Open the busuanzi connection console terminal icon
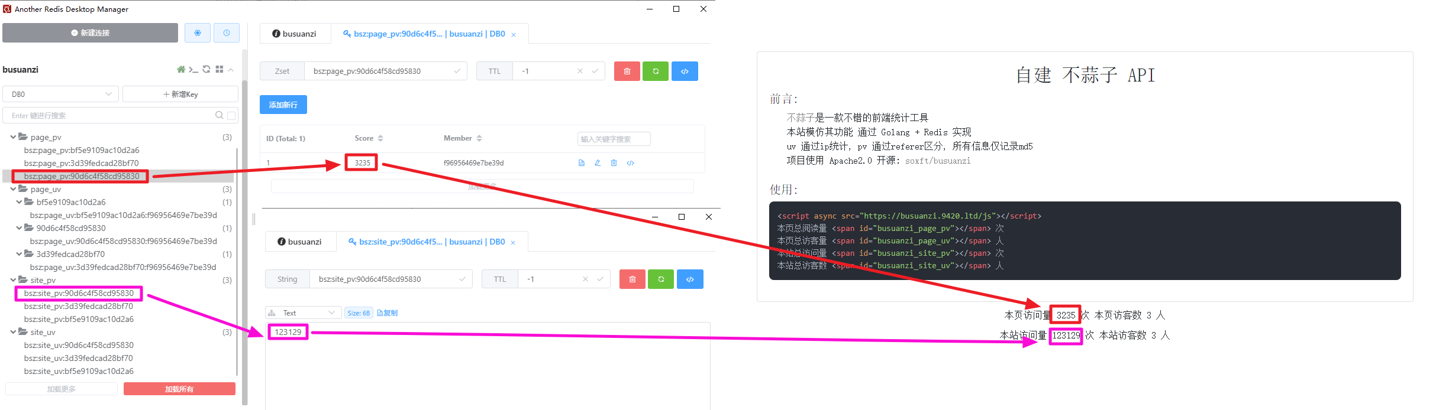The height and width of the screenshot is (410, 1436). pyautogui.click(x=193, y=70)
